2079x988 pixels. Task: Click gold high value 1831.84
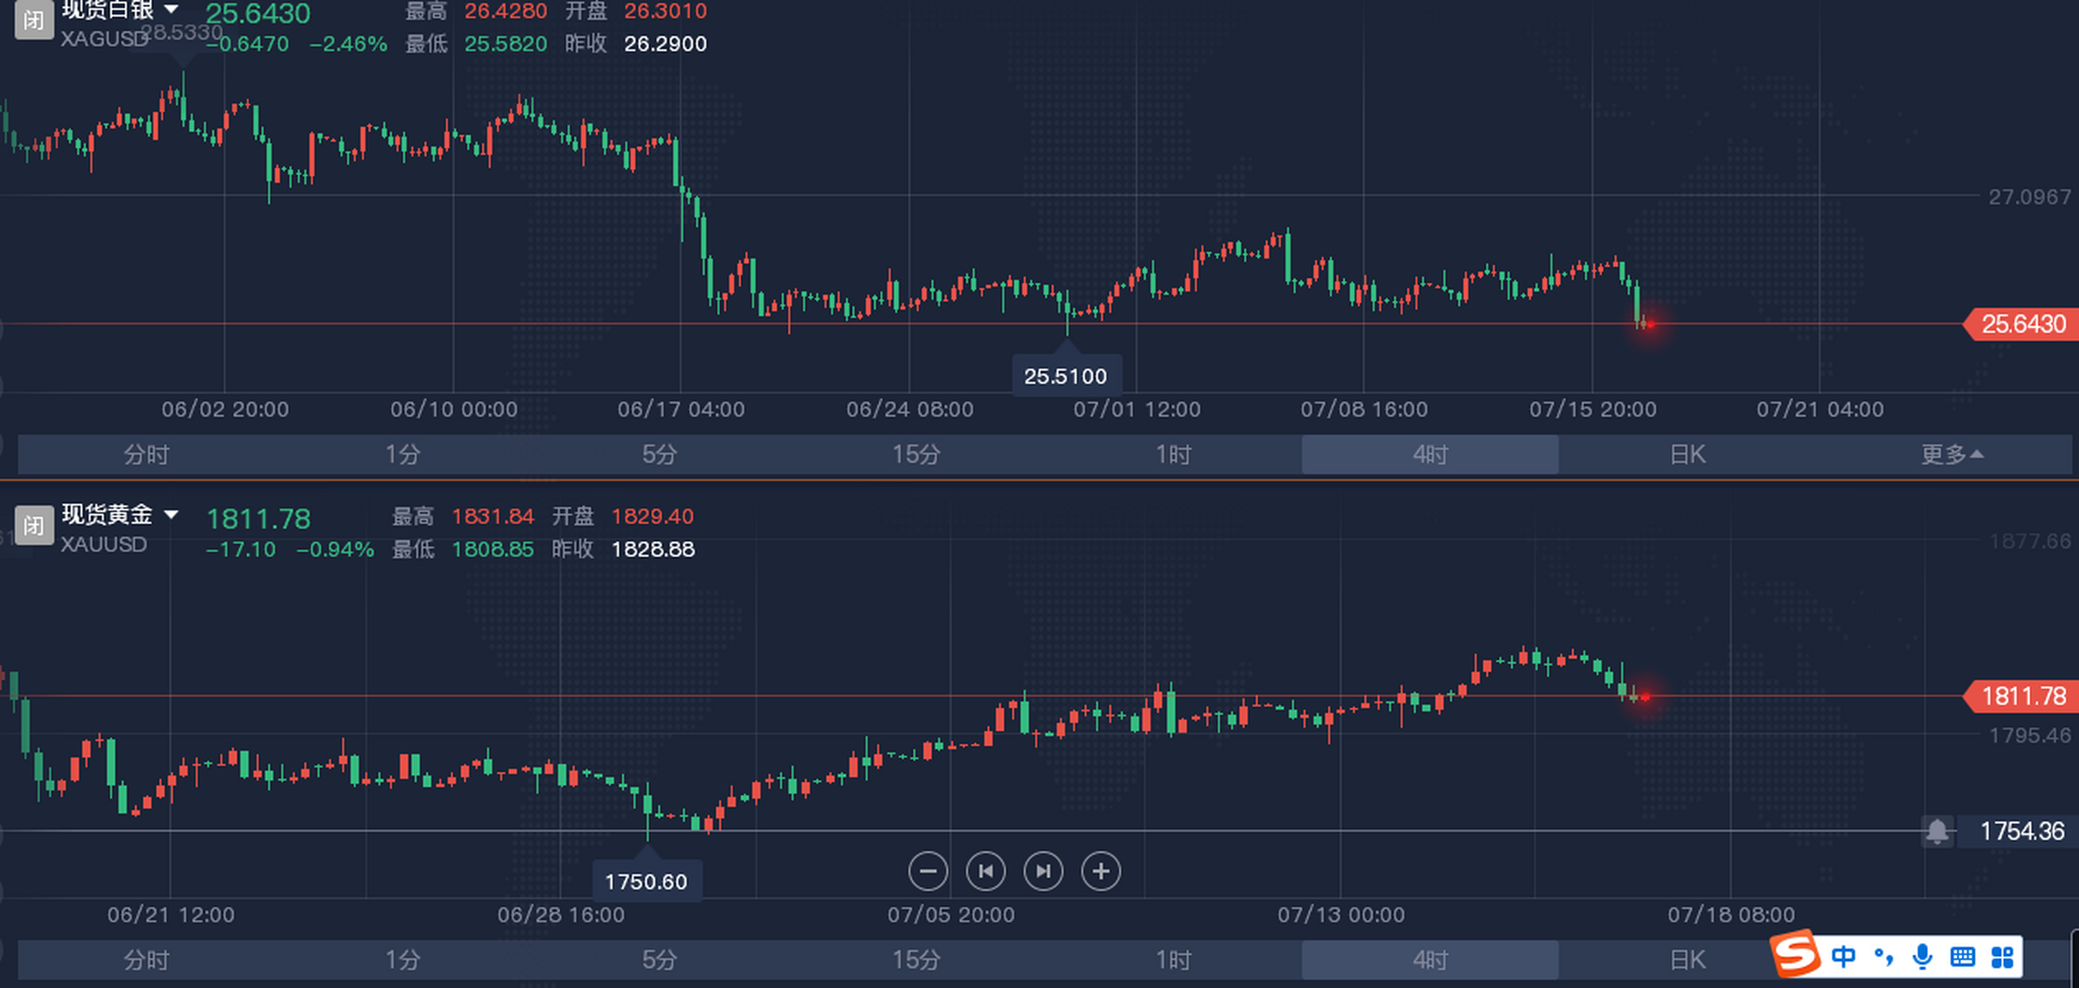click(x=493, y=516)
